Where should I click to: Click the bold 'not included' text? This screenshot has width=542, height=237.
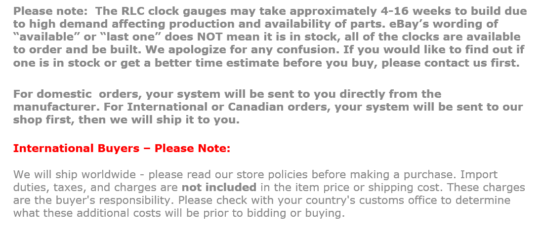[219, 187]
